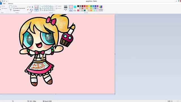Activate Color 1 (1. Renk) pink selector
Viewport: 181px width, 102px height.
(71, 8)
